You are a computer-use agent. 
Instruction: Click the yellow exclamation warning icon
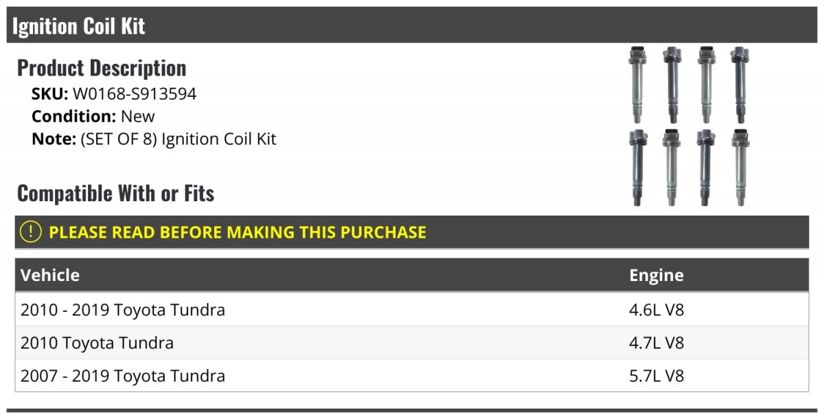(30, 232)
